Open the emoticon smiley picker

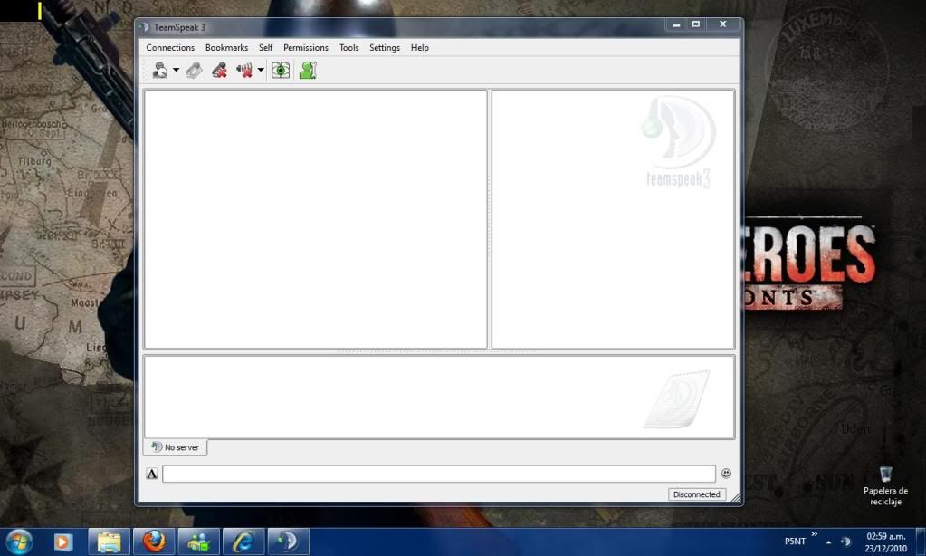pos(726,474)
